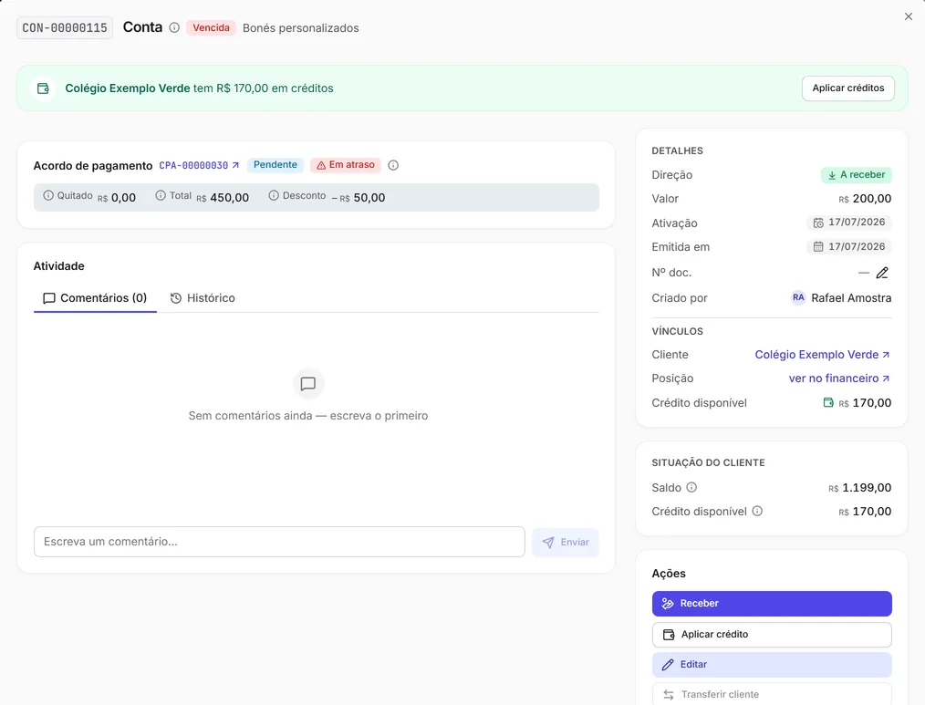Click the Transferir cliente button
The width and height of the screenshot is (925, 705).
(x=772, y=694)
